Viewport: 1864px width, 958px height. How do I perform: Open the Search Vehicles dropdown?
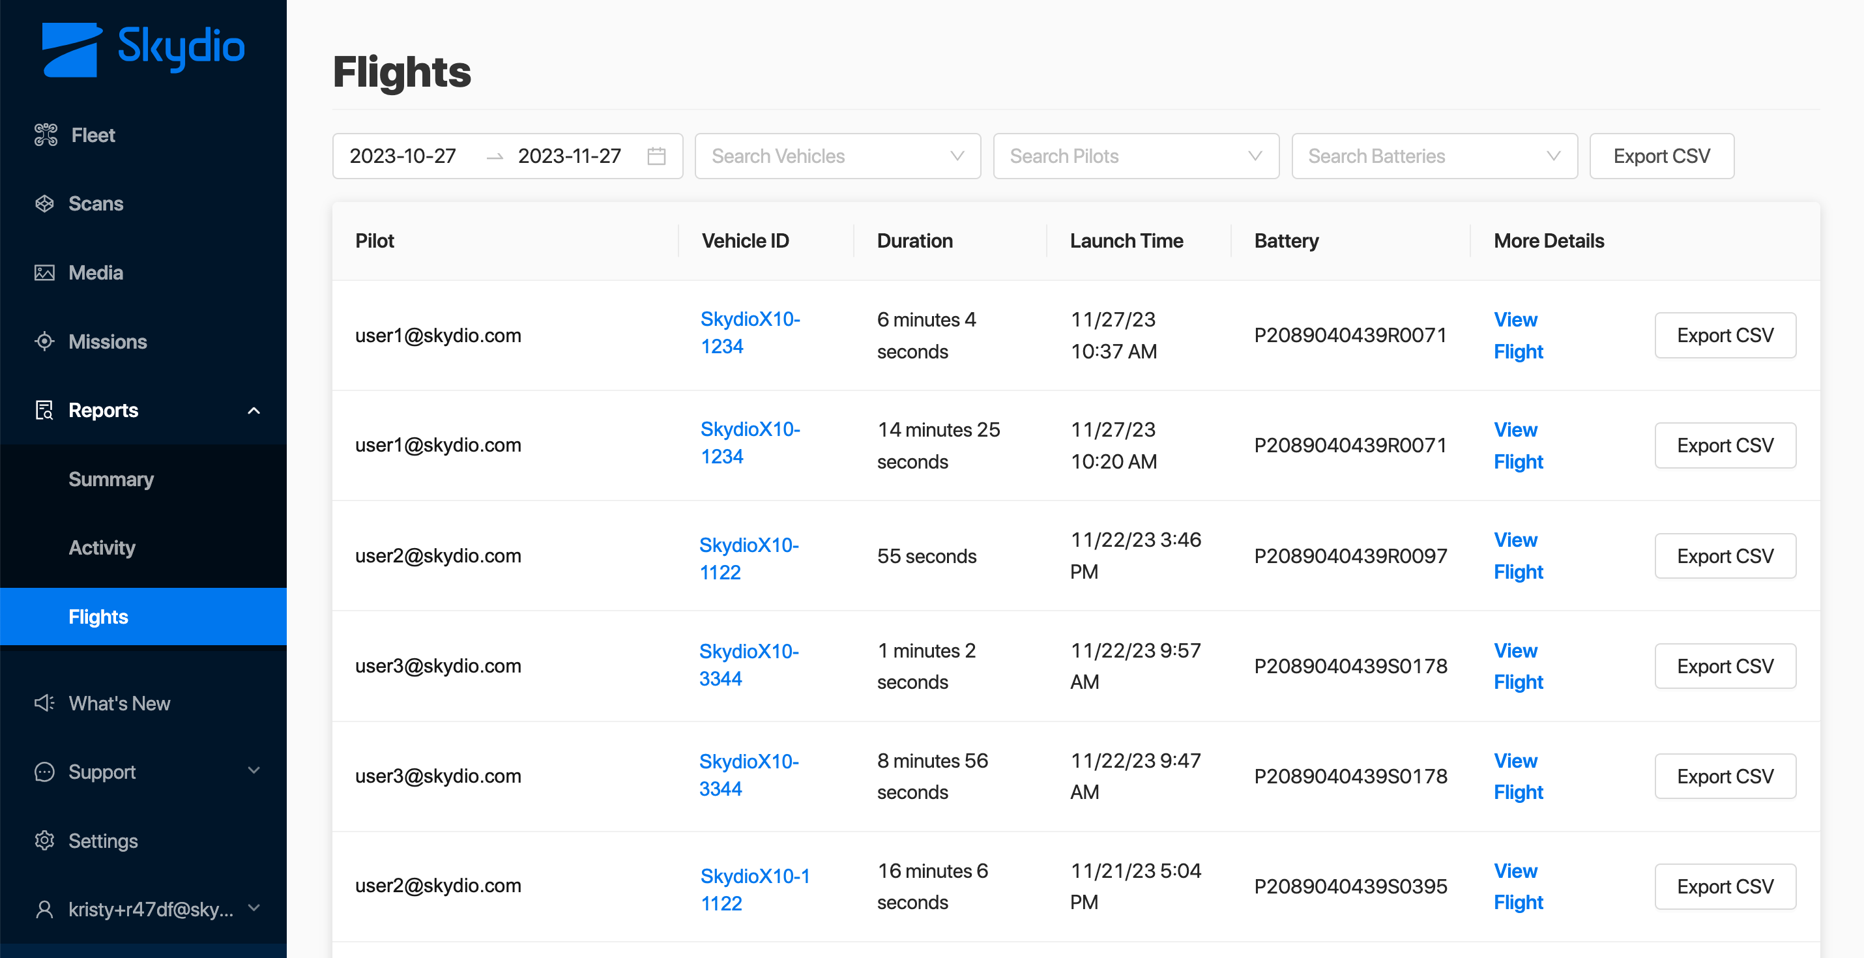pos(837,156)
